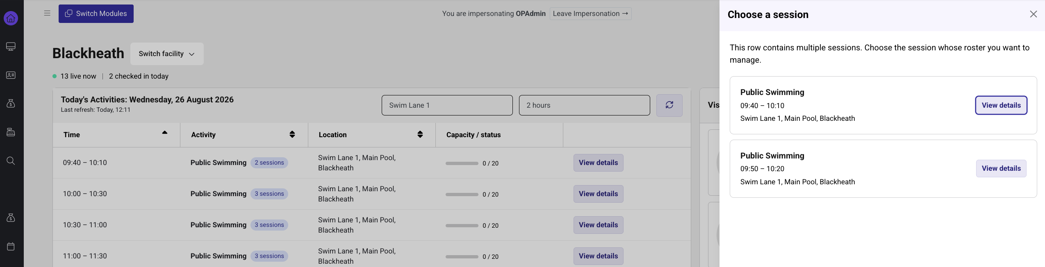Screen dimensions: 1045x267
Task: Open the home icon in sidebar
Action: pyautogui.click(x=11, y=18)
